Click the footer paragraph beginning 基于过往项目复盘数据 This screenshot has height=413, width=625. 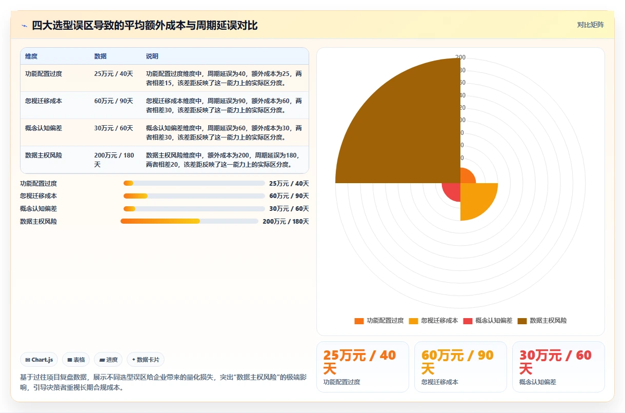[163, 382]
